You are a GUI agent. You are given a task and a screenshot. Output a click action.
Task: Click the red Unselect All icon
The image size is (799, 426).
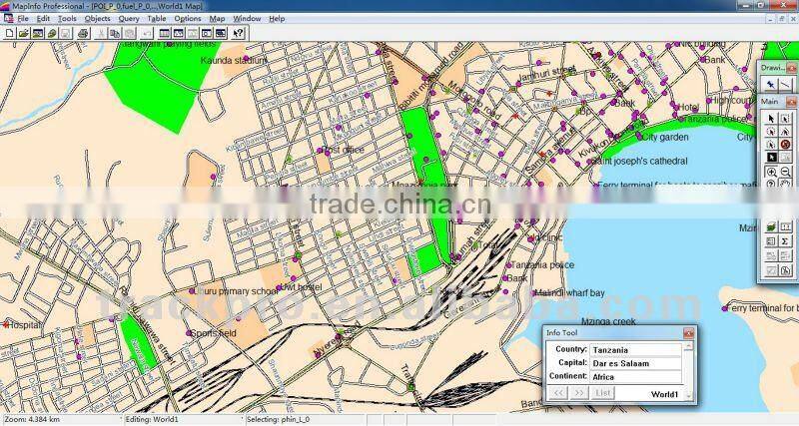pos(785,145)
